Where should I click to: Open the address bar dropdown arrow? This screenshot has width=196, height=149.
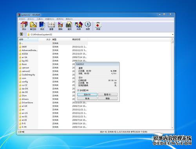[x=172, y=35]
